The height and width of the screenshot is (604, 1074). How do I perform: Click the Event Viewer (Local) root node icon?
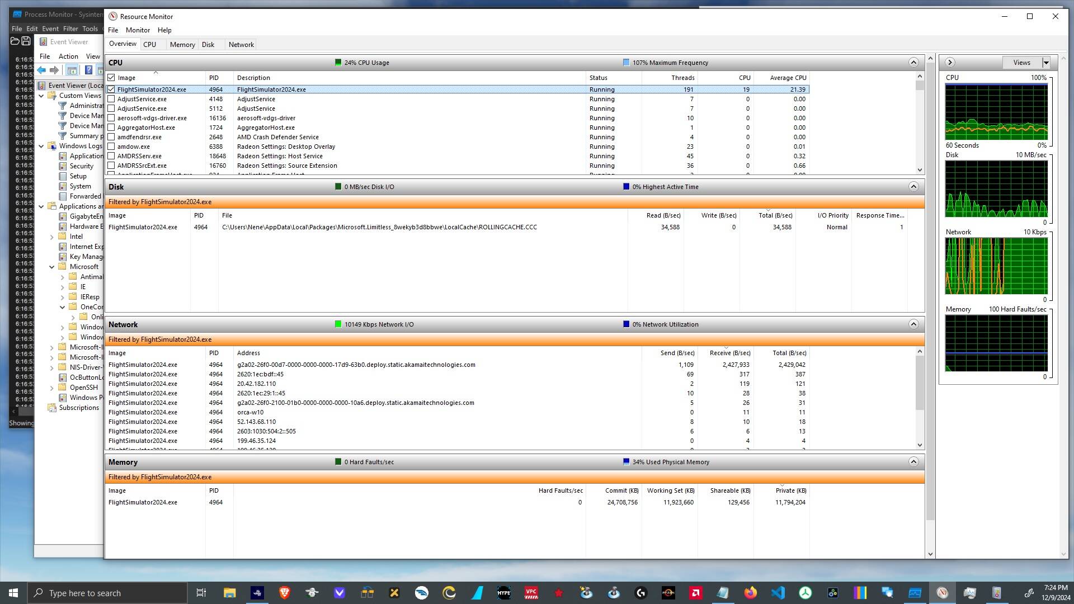42,86
